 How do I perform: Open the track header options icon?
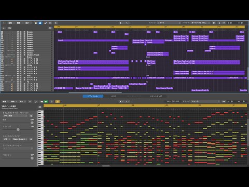[x=50, y=28]
